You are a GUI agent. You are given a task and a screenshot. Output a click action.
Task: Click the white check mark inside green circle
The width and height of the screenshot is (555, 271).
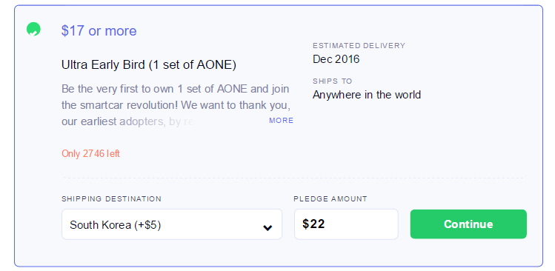coord(33,33)
